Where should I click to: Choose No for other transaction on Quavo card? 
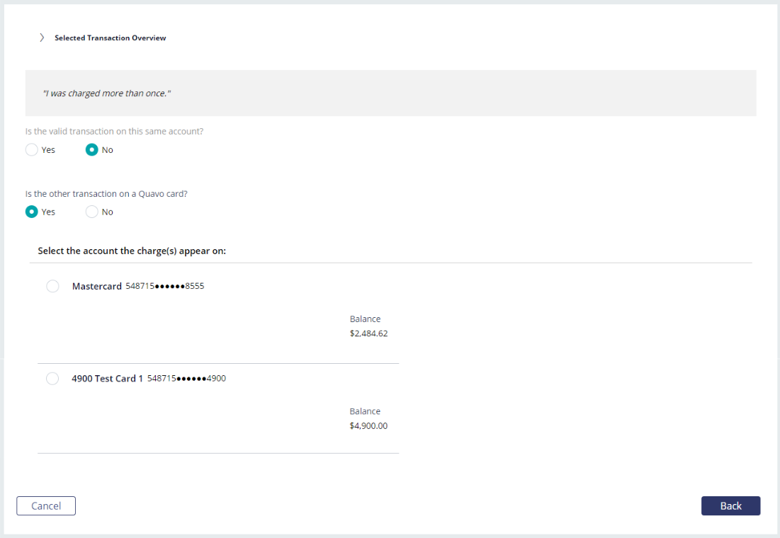(x=91, y=212)
